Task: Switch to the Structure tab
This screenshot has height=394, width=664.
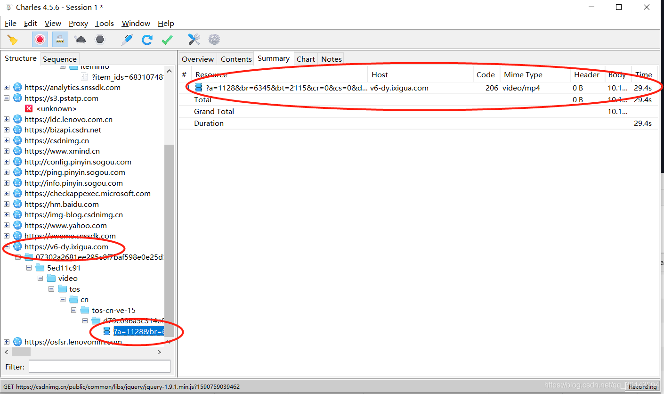Action: [x=21, y=58]
